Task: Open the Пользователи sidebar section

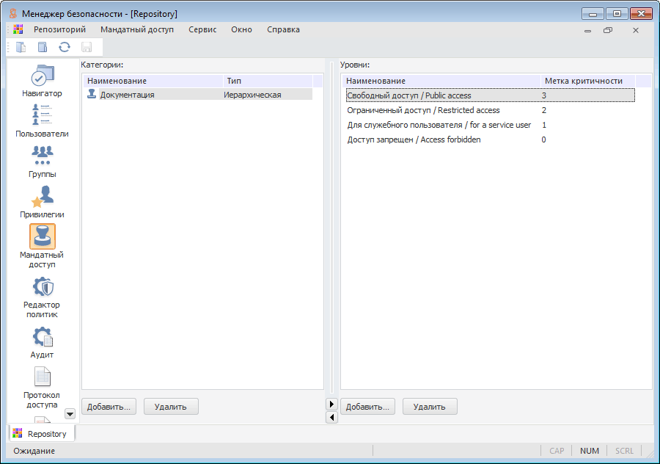Action: coord(42,121)
